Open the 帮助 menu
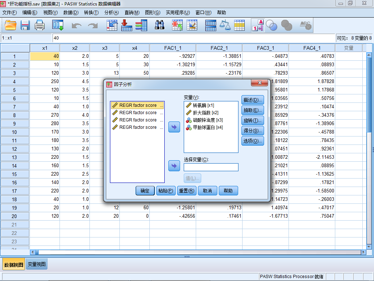 pos(221,13)
